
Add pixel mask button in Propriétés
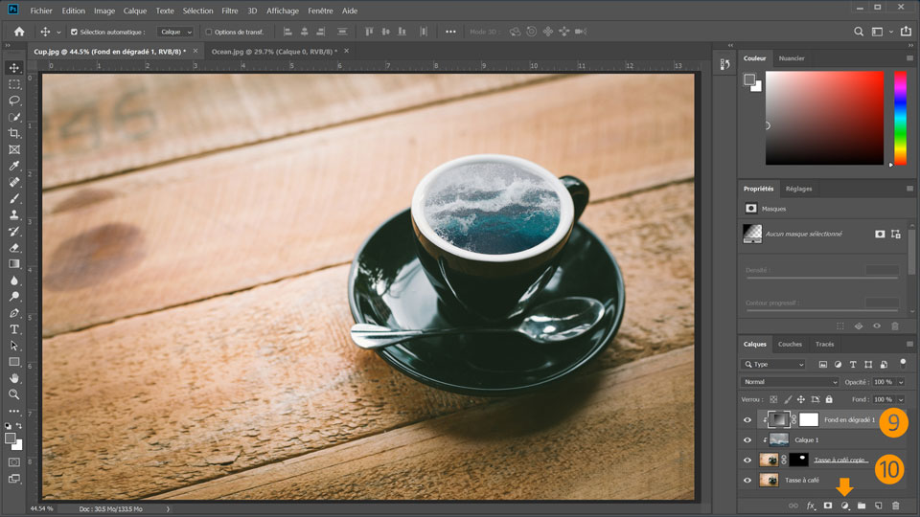click(880, 234)
